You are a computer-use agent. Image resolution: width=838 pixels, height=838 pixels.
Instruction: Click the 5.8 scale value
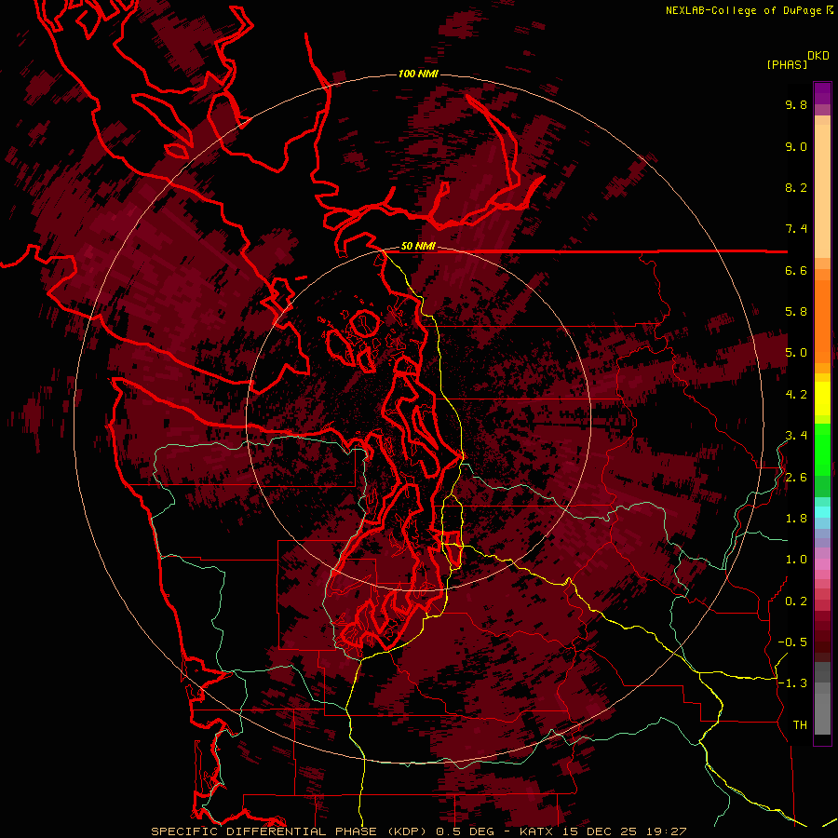pyautogui.click(x=796, y=312)
